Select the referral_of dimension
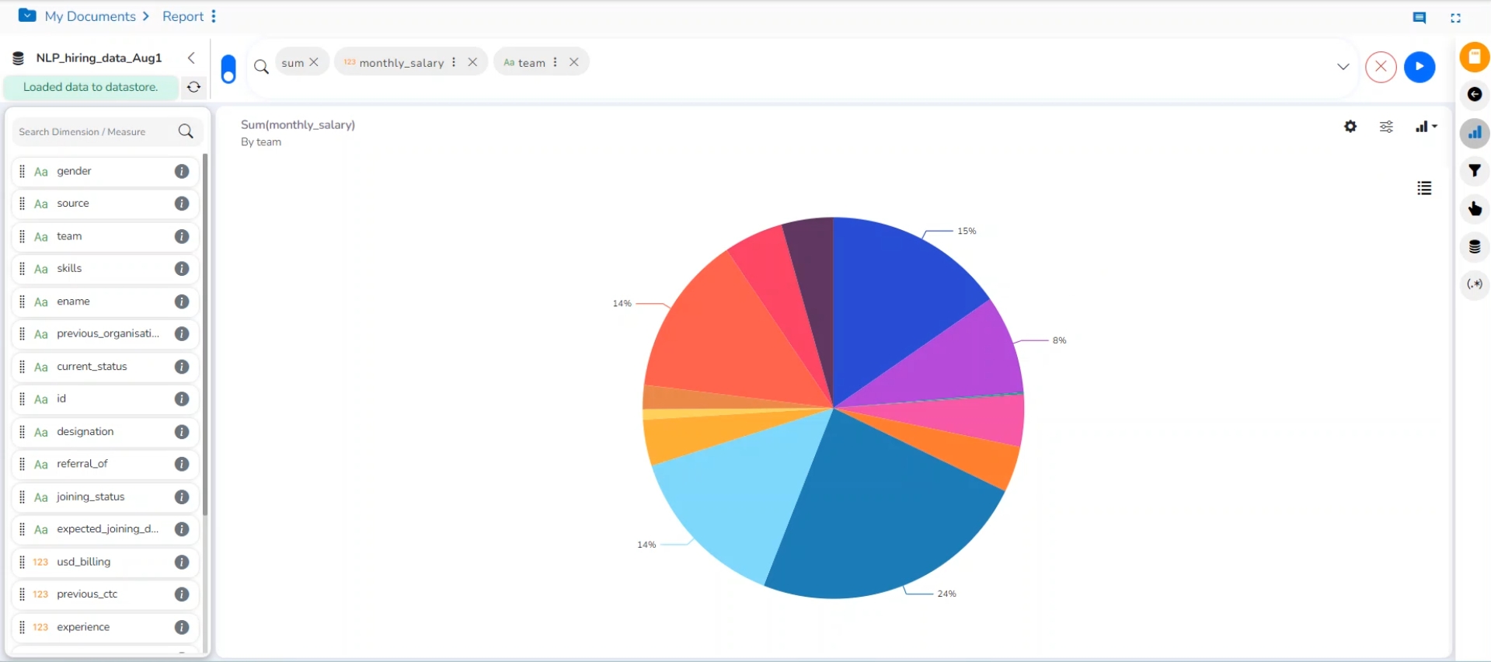Viewport: 1491px width, 662px height. pyautogui.click(x=105, y=464)
